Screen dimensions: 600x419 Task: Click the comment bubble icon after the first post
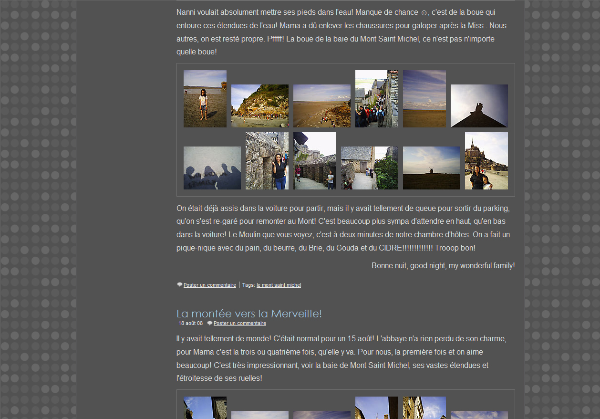pos(180,285)
